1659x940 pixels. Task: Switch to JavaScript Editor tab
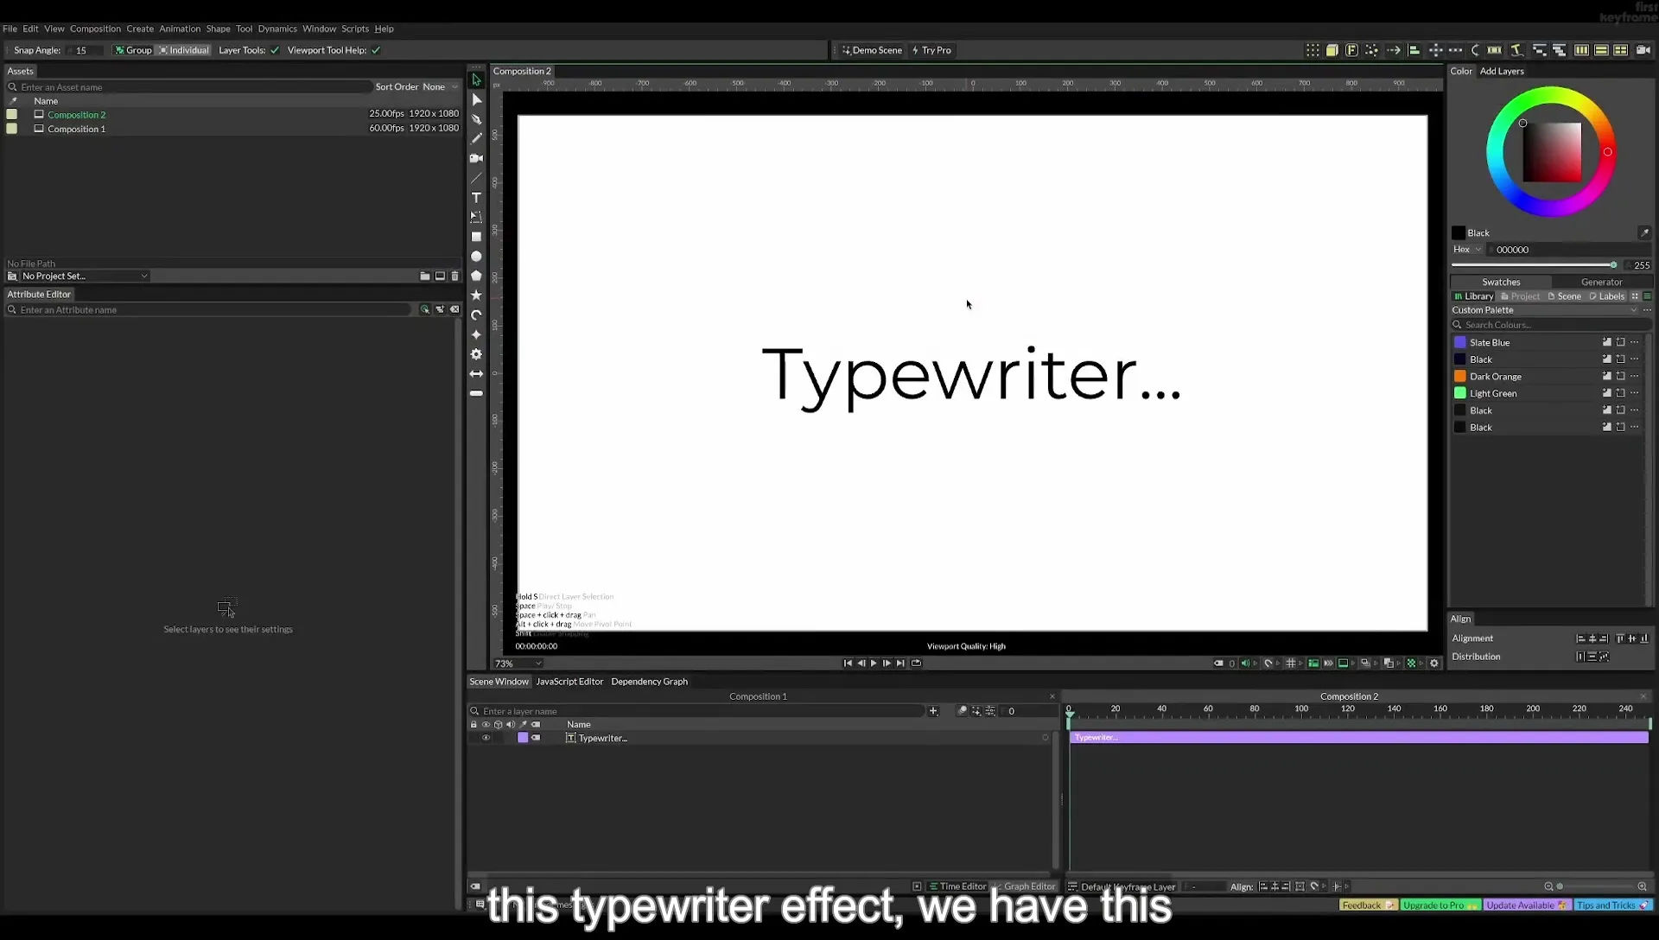[569, 682]
